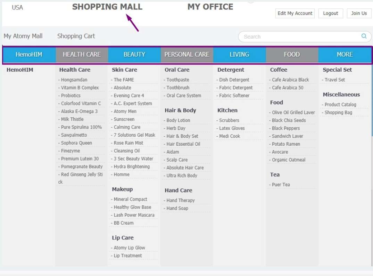This screenshot has height=276, width=373.
Task: Open the Lash Power Mascara link
Action: tap(134, 215)
